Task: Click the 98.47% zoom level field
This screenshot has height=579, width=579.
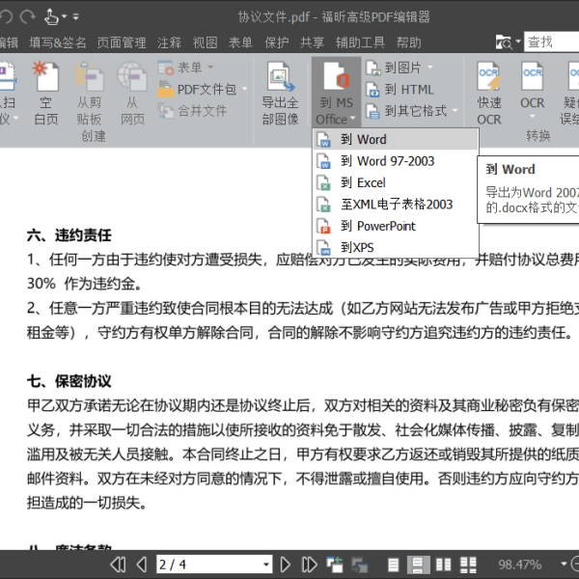Action: point(520,565)
